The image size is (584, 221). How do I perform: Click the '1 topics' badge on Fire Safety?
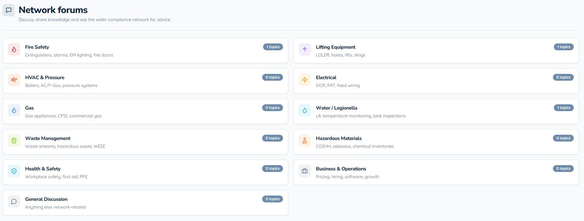[x=273, y=47]
